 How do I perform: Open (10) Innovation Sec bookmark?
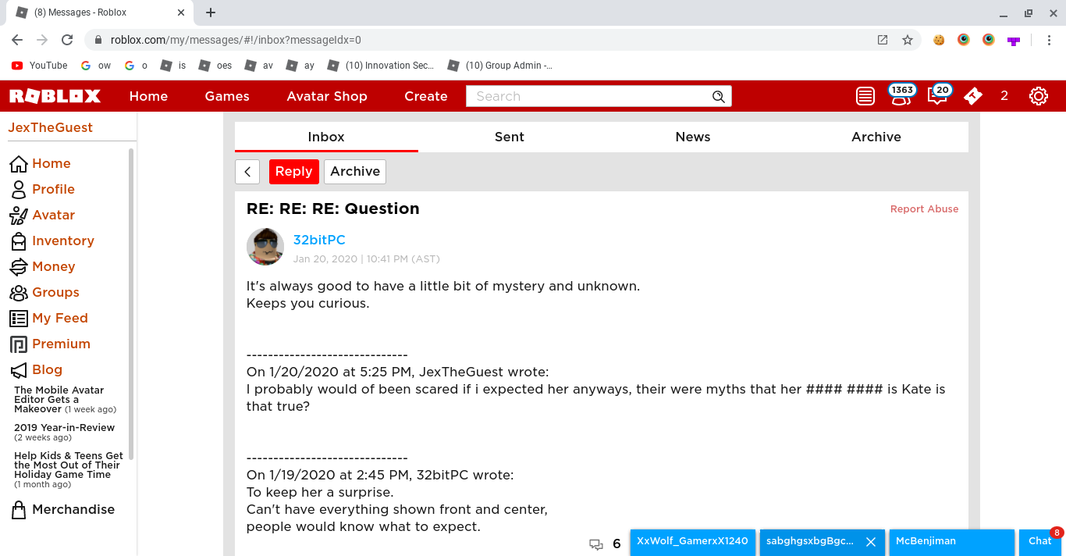[381, 66]
